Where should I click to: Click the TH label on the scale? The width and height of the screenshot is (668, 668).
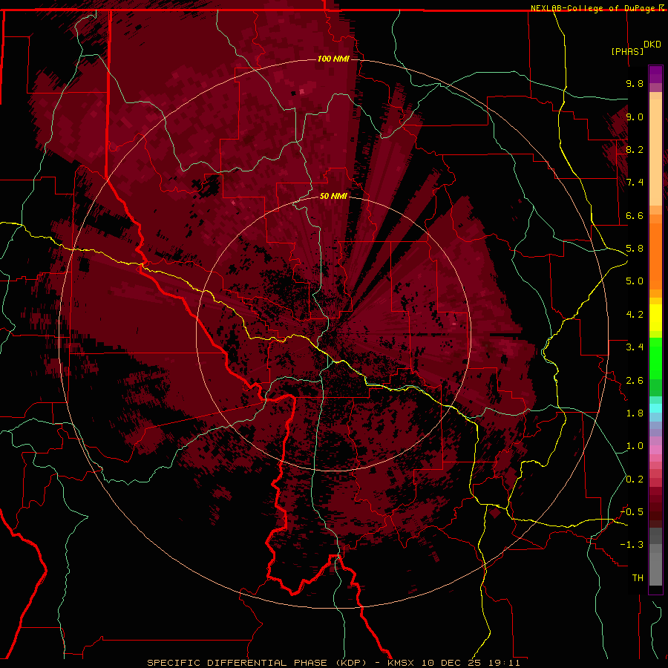click(638, 578)
